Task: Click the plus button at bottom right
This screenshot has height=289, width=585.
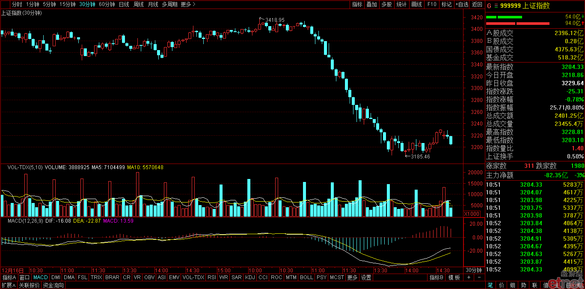Action: [469, 277]
